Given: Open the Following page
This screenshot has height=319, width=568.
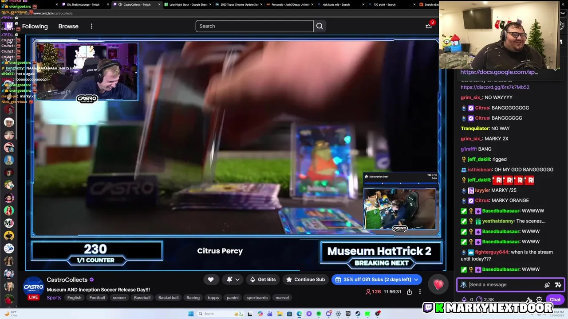Looking at the screenshot, I should coord(35,26).
